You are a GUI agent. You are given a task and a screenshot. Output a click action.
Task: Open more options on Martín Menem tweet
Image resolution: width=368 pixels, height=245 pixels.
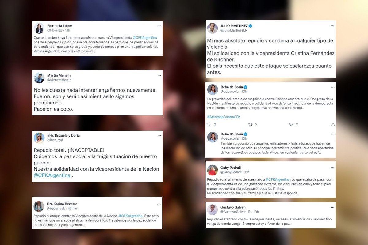[159, 75]
